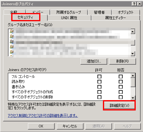Open the 管理者 tab
143x132 pixels.
pyautogui.click(x=99, y=12)
